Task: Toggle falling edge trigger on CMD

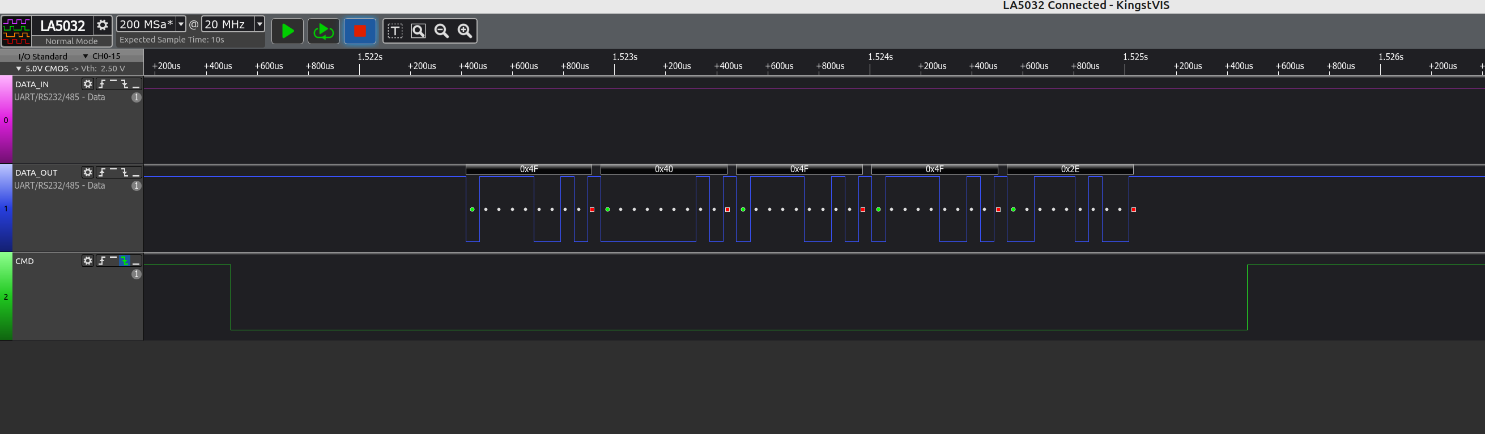Action: coord(125,261)
